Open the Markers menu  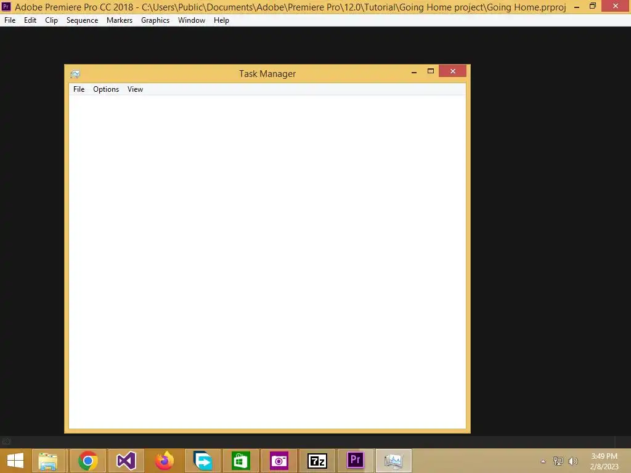click(x=120, y=20)
